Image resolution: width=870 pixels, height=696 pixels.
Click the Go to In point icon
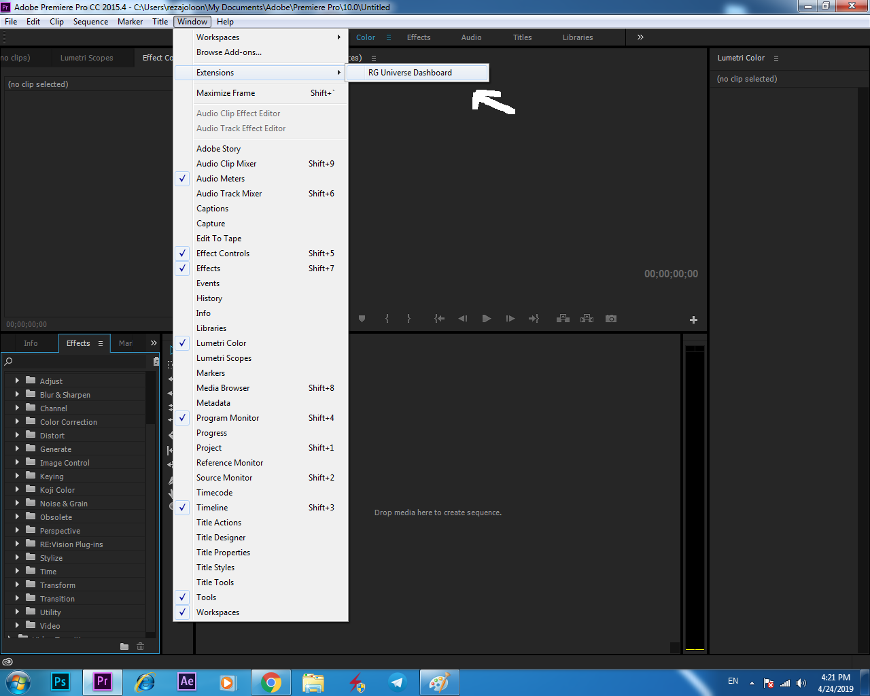[x=440, y=319]
